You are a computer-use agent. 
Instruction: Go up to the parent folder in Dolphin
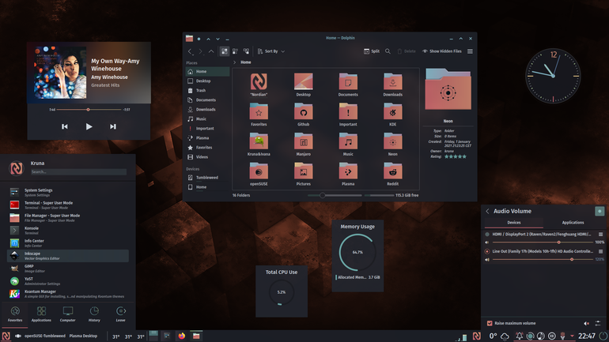(x=211, y=51)
